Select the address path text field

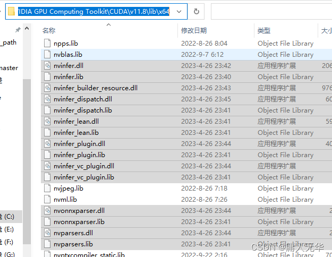93,12
